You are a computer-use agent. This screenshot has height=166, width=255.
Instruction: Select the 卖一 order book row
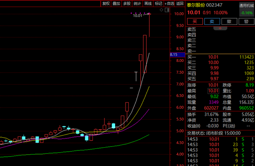click(220, 51)
